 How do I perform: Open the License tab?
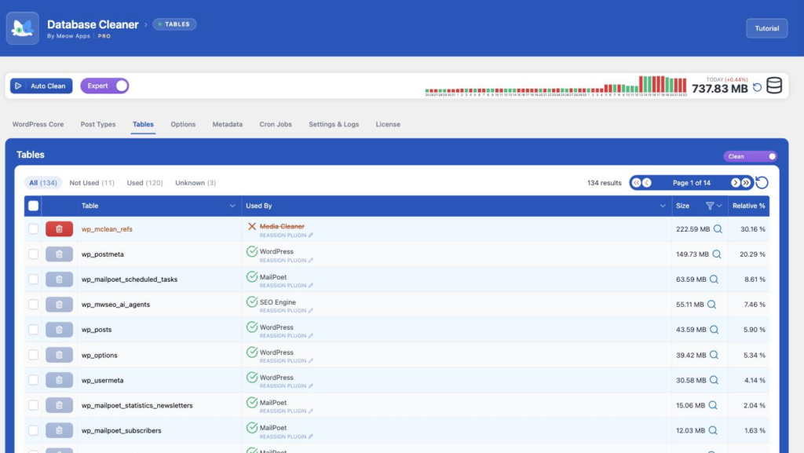[x=388, y=124]
